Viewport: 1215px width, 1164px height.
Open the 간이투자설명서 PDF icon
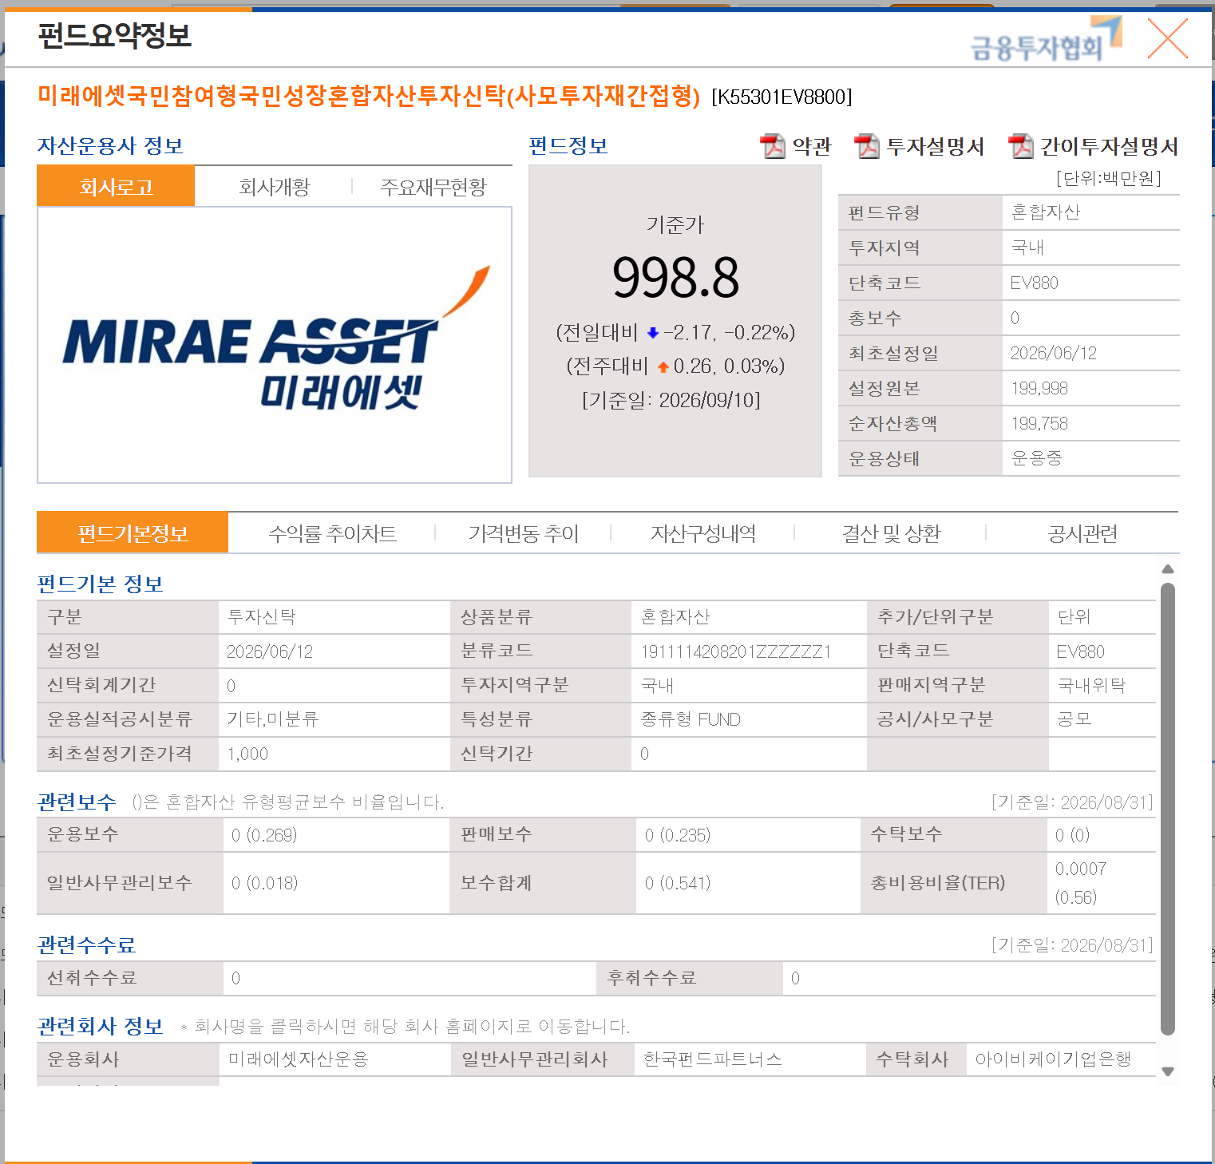(1021, 146)
